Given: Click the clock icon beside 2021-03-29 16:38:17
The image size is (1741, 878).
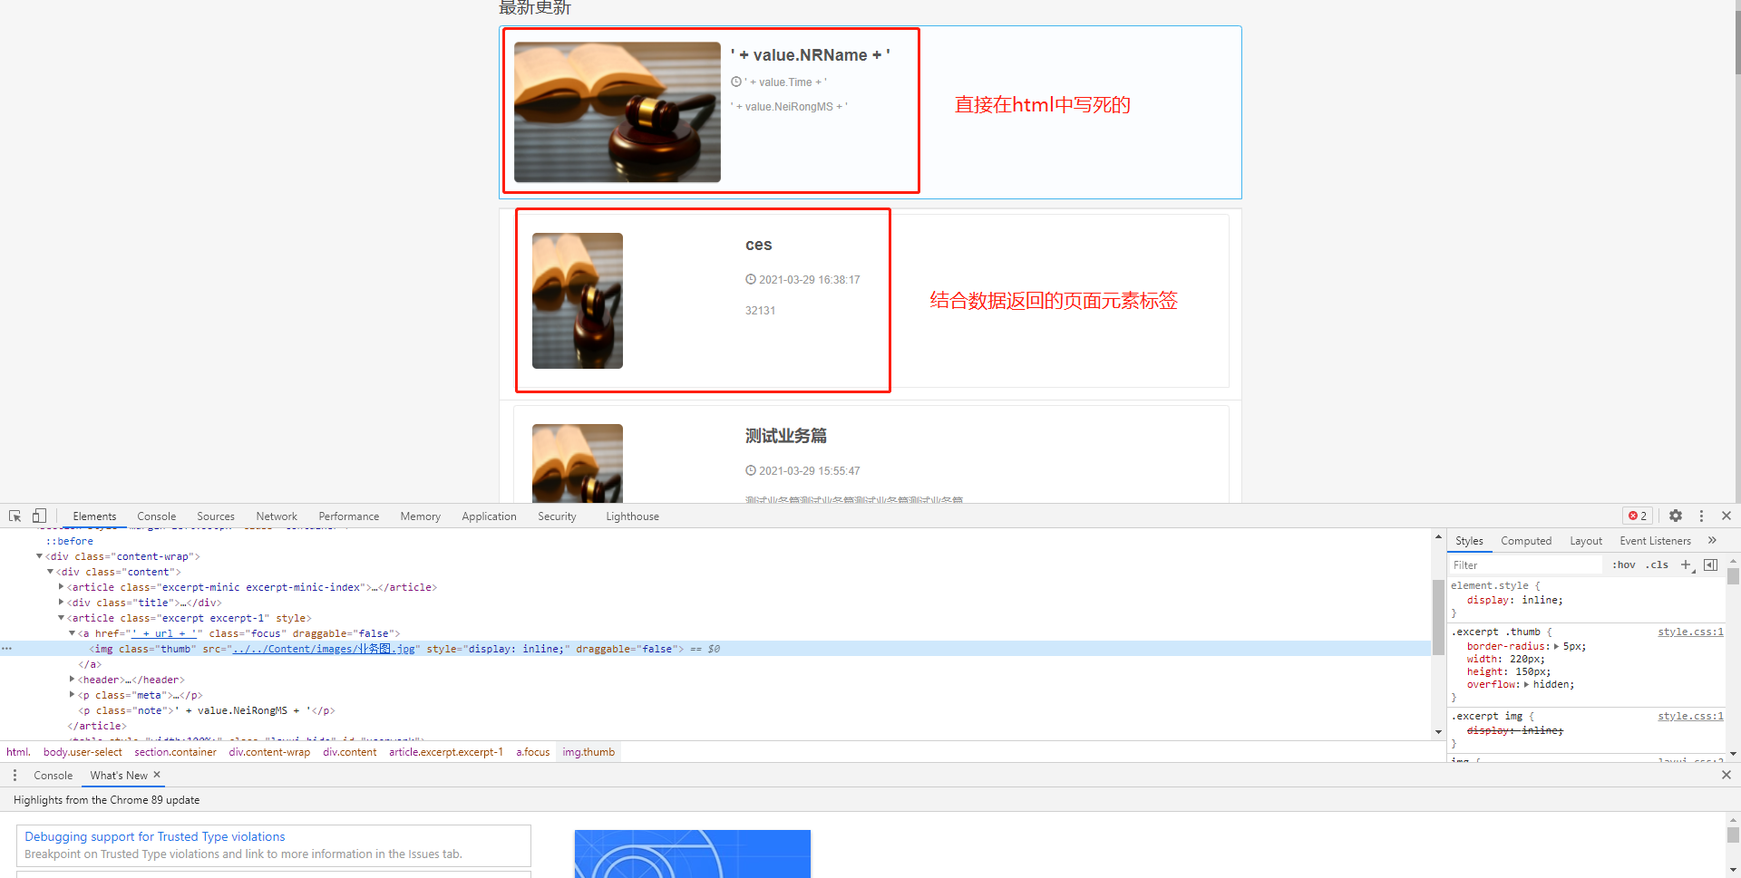Looking at the screenshot, I should click(x=751, y=279).
